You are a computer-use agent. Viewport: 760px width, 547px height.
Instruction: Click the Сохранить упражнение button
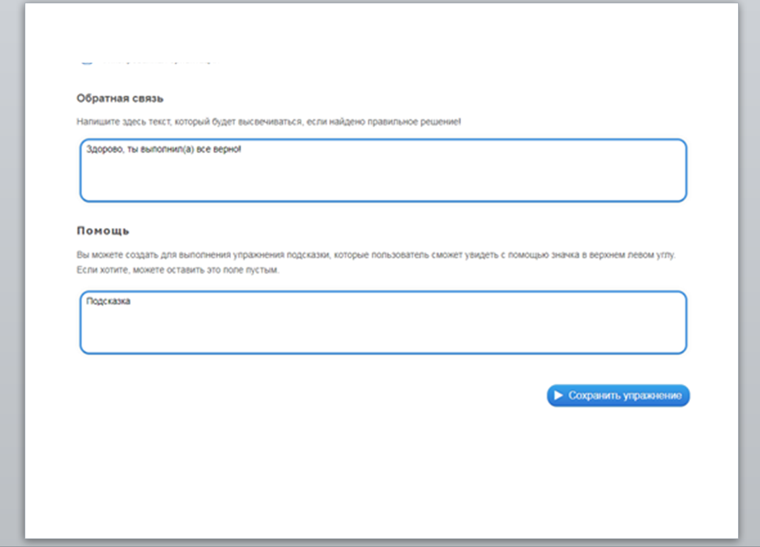pos(618,396)
